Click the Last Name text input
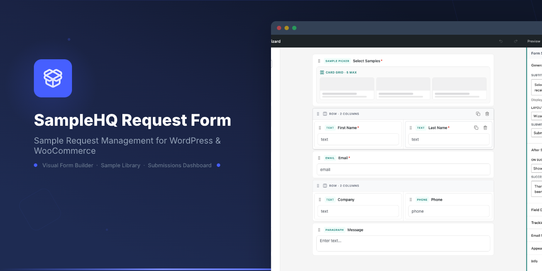 click(x=449, y=139)
